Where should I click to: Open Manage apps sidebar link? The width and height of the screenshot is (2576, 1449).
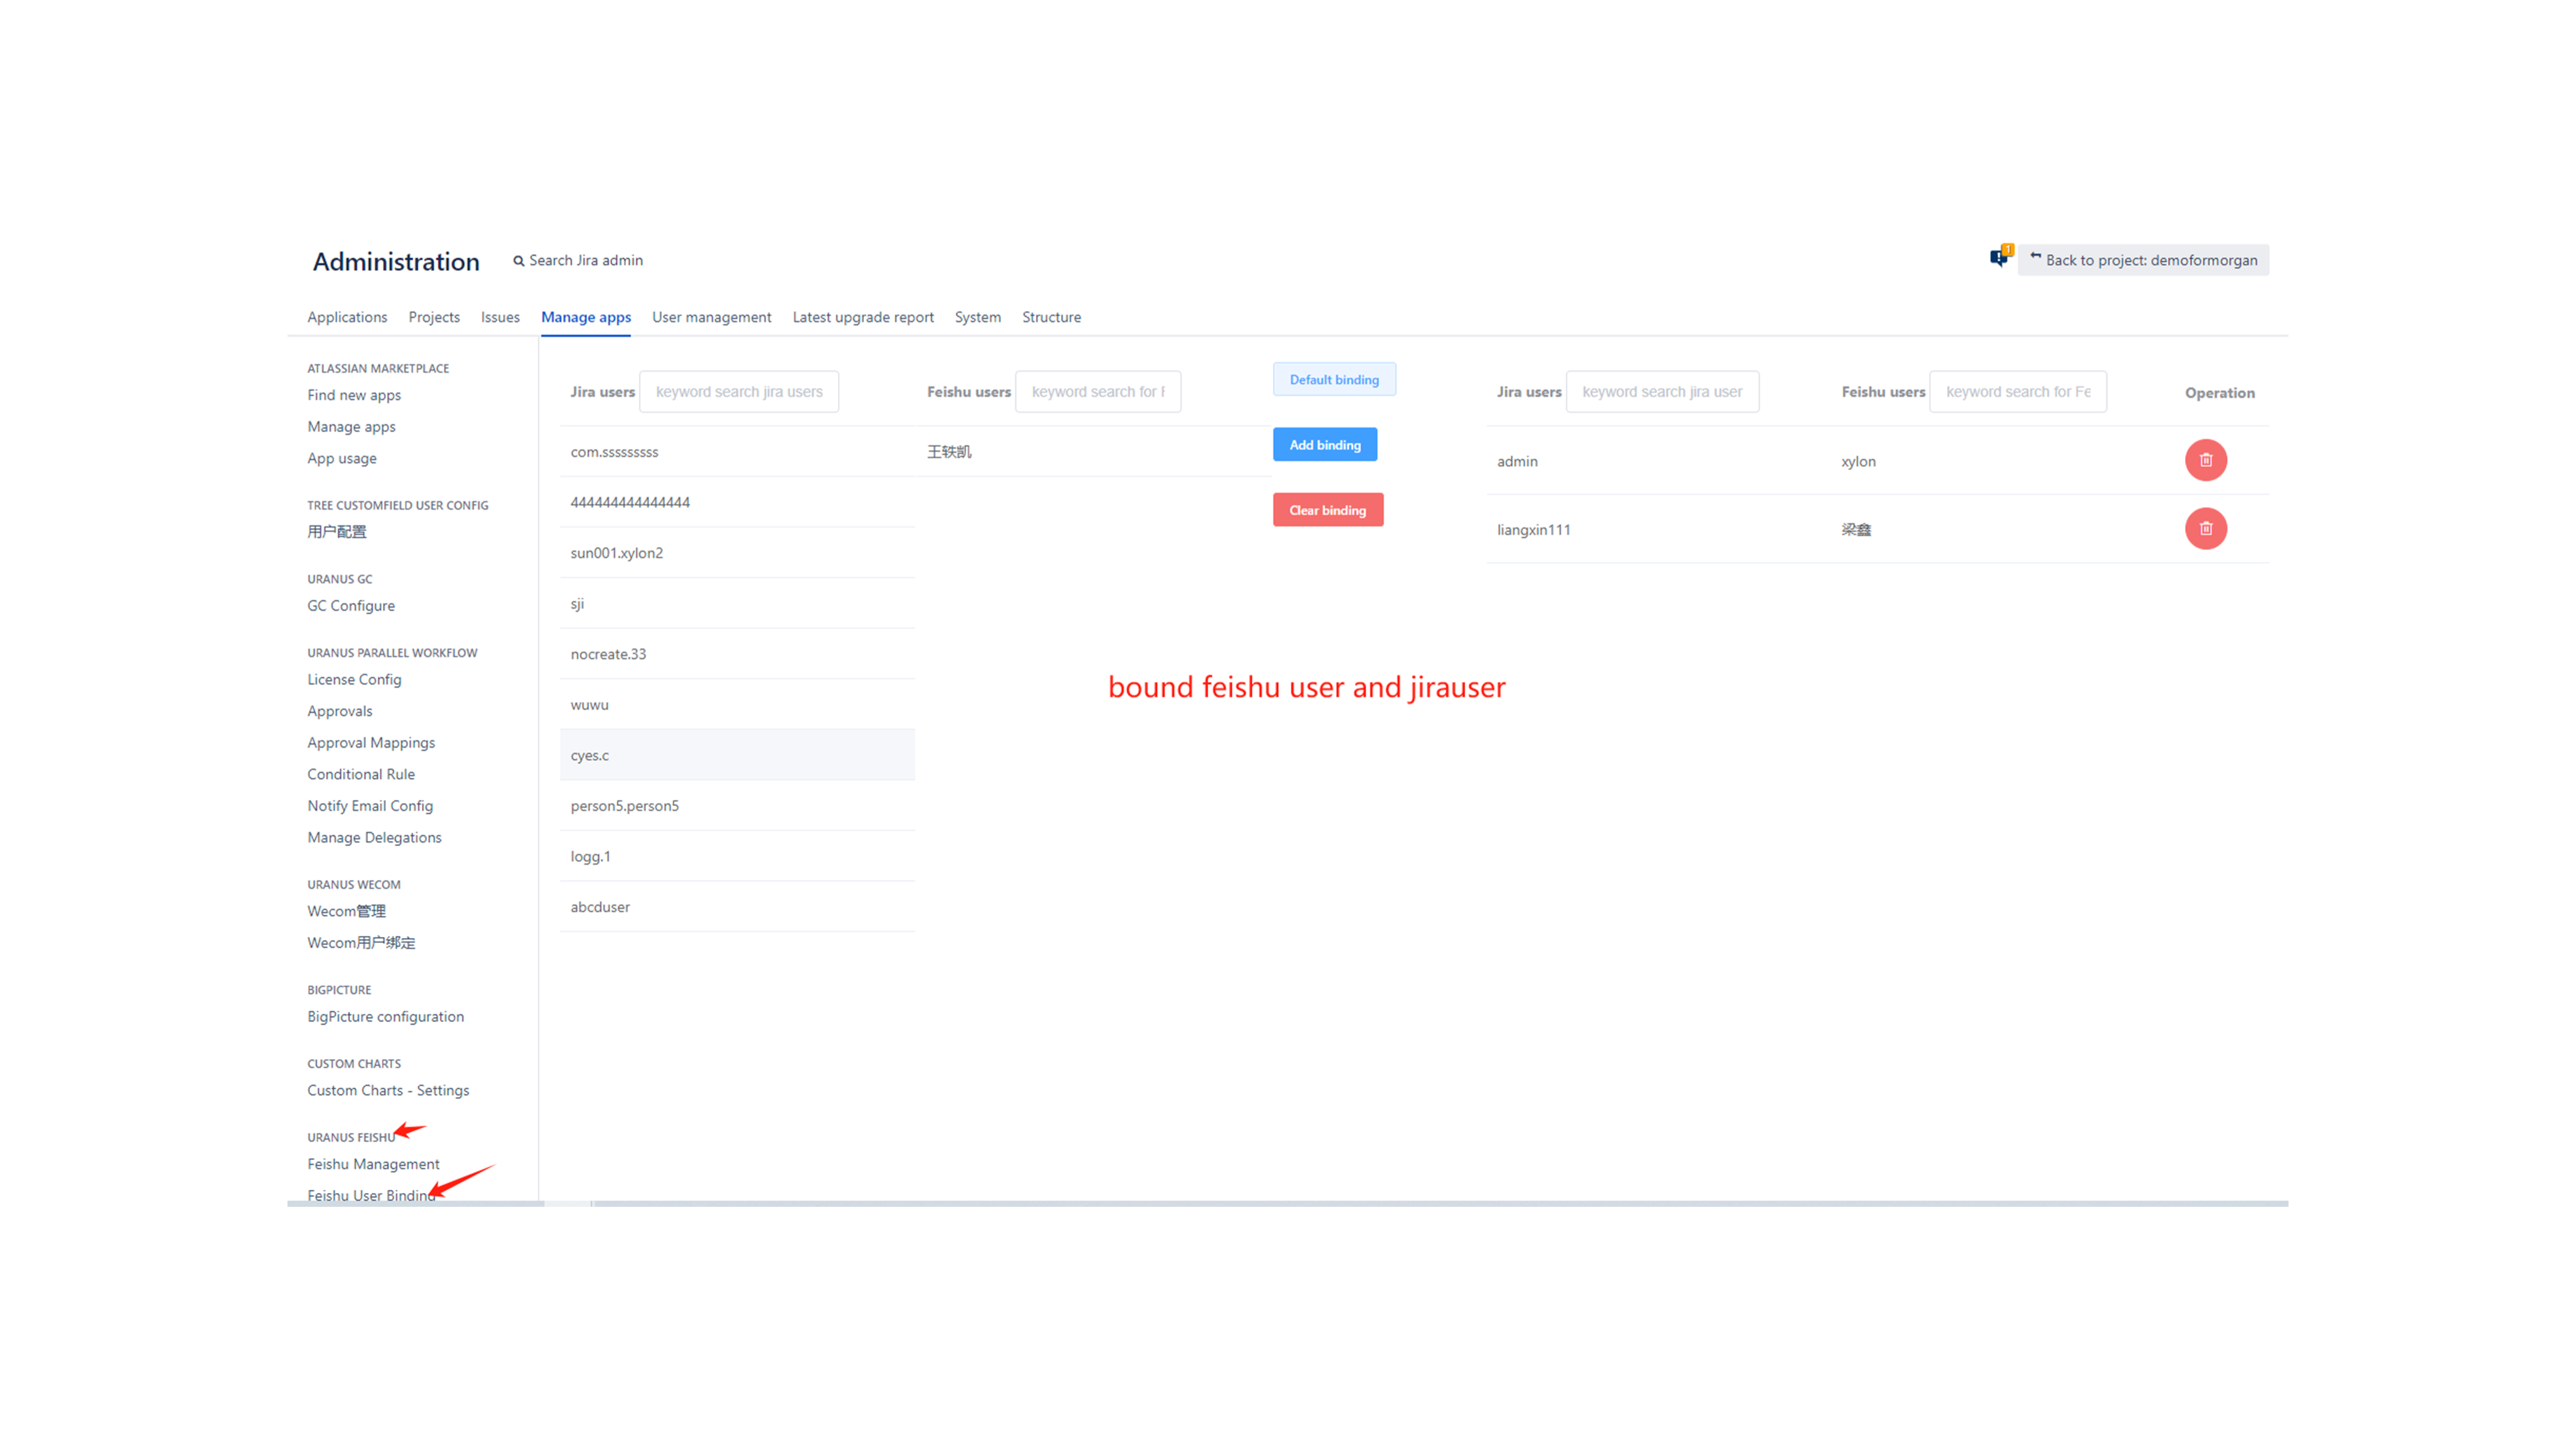(351, 427)
